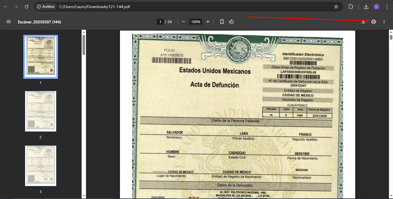Viewport: 393px width, 199px height.
Task: Click the Print PDF icon
Action: [x=374, y=22]
